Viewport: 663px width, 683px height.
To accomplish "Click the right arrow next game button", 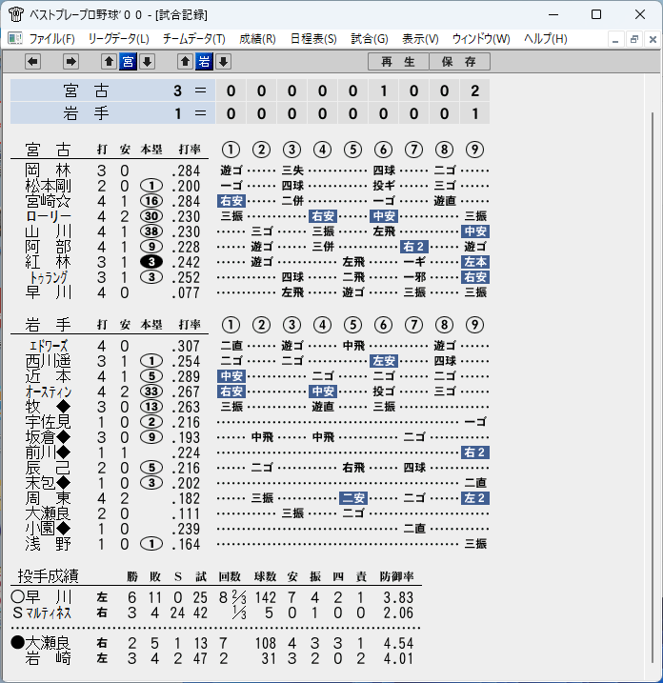I will pos(70,61).
